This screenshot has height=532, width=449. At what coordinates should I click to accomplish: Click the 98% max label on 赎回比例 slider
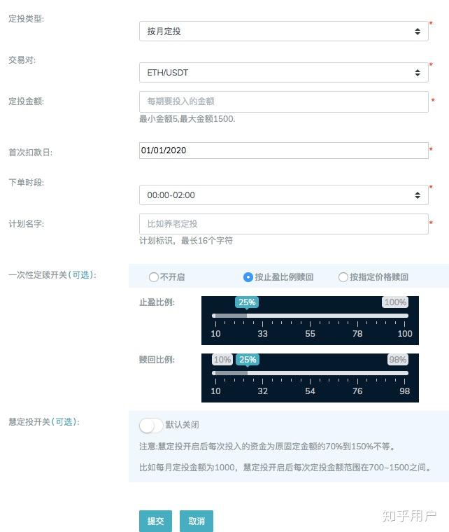(398, 359)
